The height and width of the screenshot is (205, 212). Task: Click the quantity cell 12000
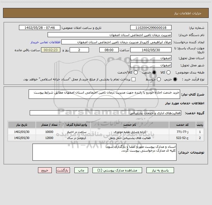click(x=49, y=138)
